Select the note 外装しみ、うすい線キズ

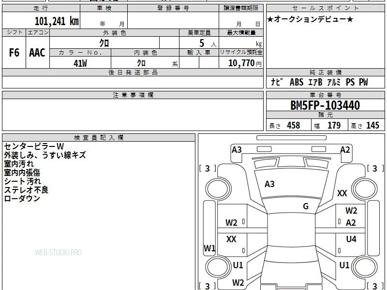coord(45,155)
